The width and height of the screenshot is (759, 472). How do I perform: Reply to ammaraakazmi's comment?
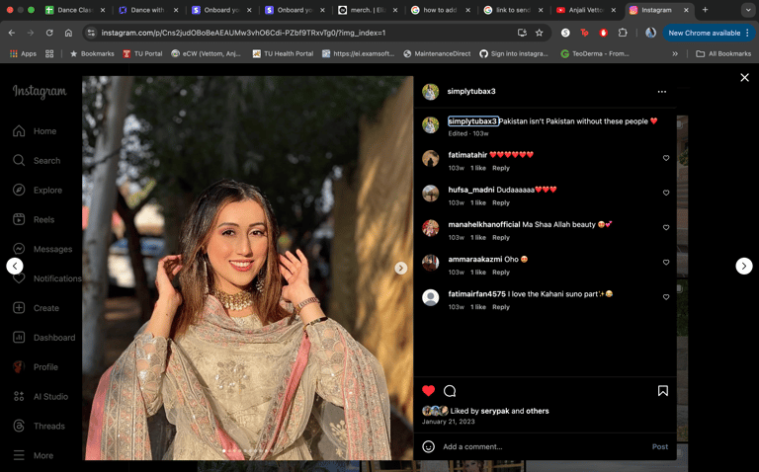pyautogui.click(x=501, y=273)
